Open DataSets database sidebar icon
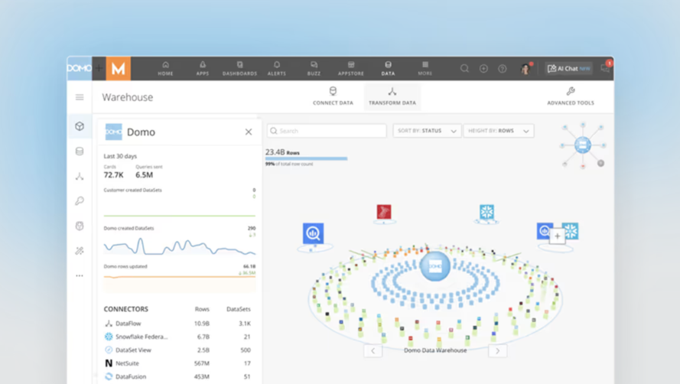This screenshot has height=384, width=680. 80,151
